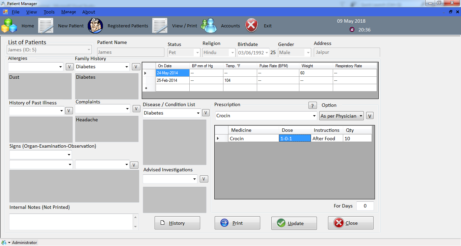Open the Prescription Crocin dropdown
The image size is (461, 246).
[315, 116]
